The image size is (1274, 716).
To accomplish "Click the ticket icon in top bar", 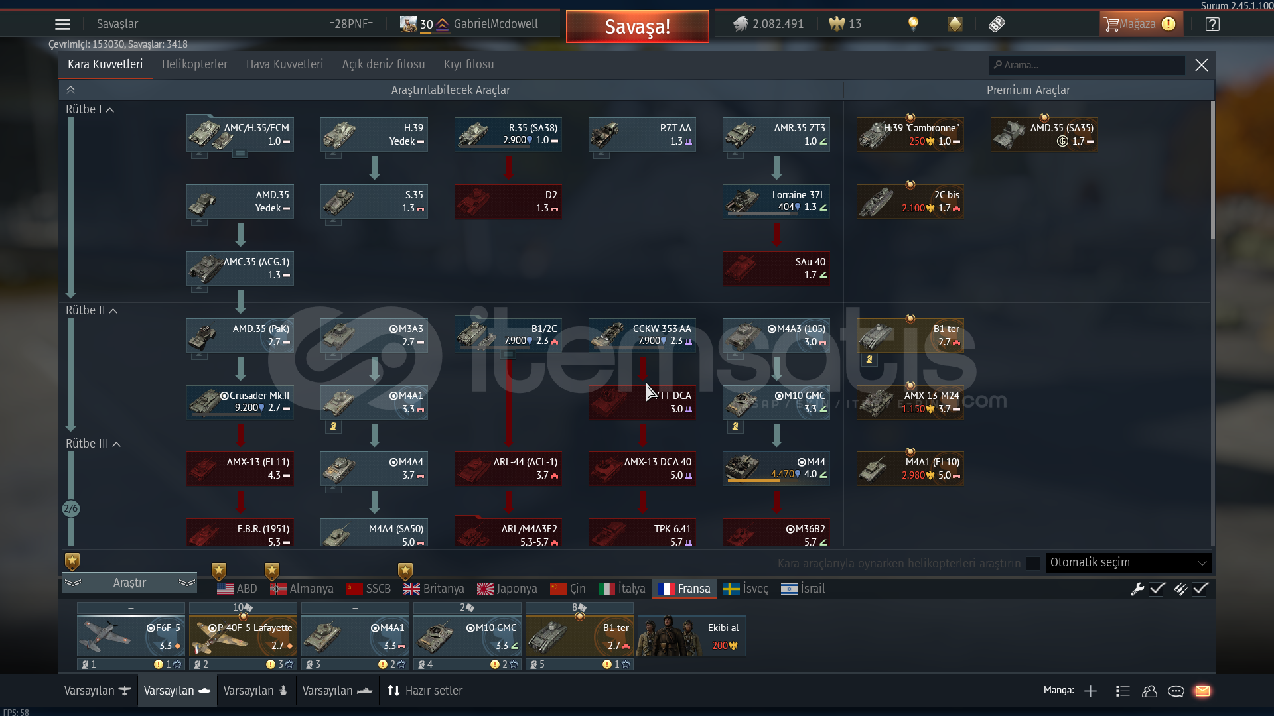I will (x=997, y=25).
